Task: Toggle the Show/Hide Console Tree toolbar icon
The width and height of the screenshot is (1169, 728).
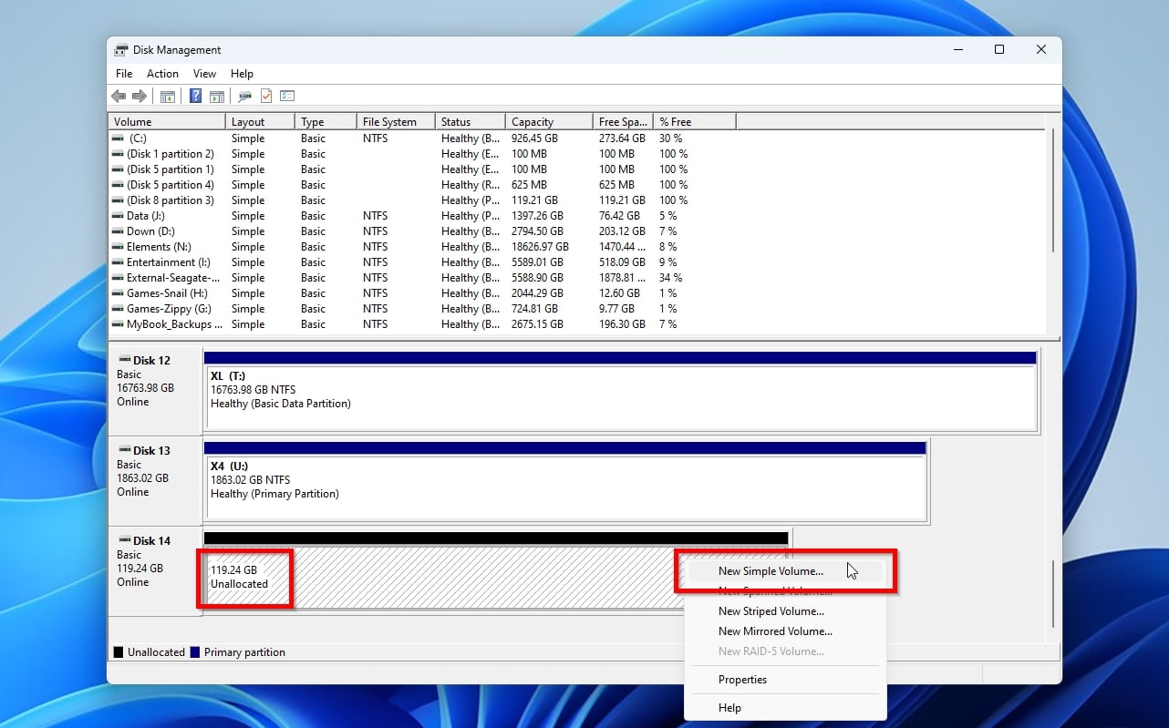Action: pyautogui.click(x=168, y=96)
